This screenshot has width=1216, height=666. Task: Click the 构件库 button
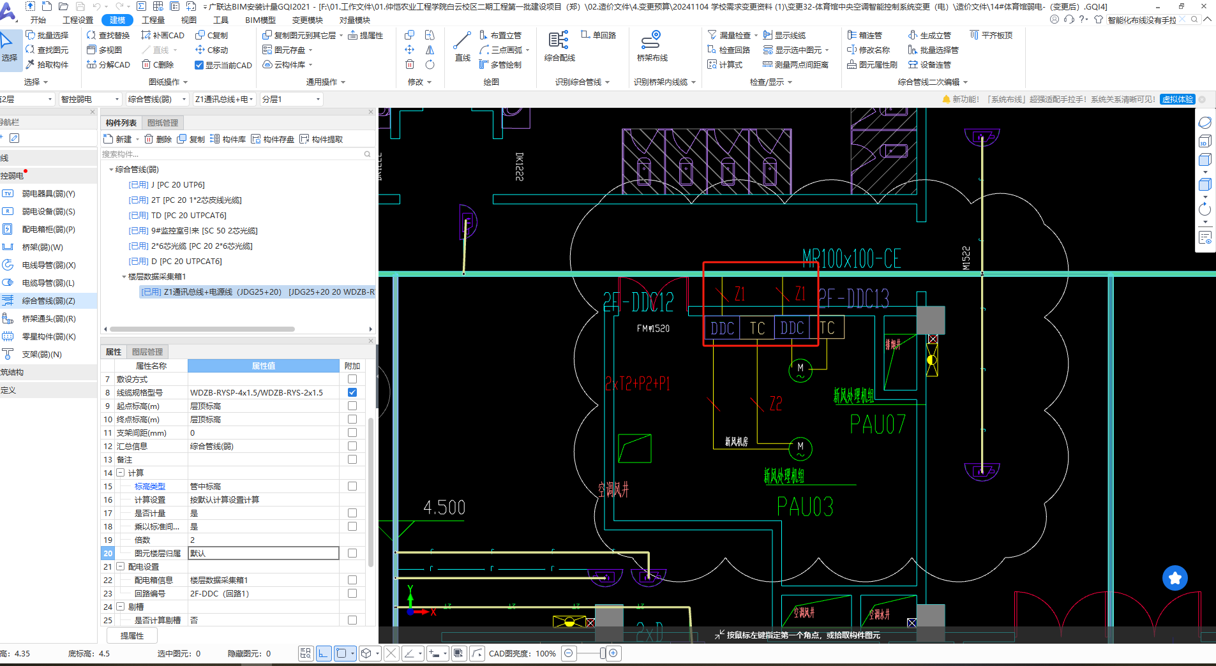click(x=228, y=139)
